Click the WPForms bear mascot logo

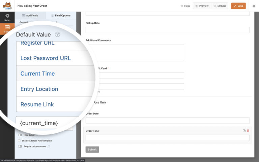(x=7, y=6)
